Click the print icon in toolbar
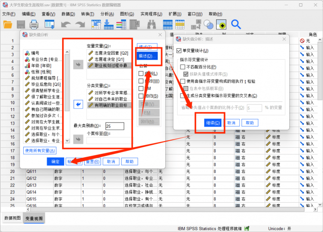 [x=35, y=24]
